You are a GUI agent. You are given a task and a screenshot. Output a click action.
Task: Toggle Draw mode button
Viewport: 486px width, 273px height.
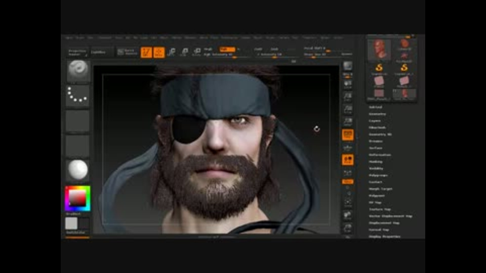[159, 52]
